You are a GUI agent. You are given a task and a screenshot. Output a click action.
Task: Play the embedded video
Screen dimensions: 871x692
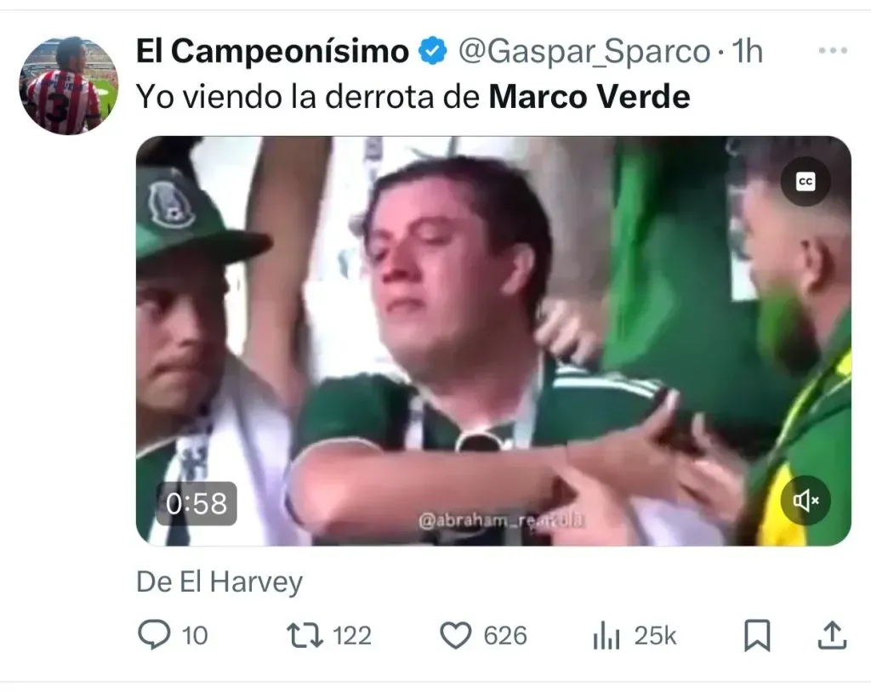[x=493, y=340]
